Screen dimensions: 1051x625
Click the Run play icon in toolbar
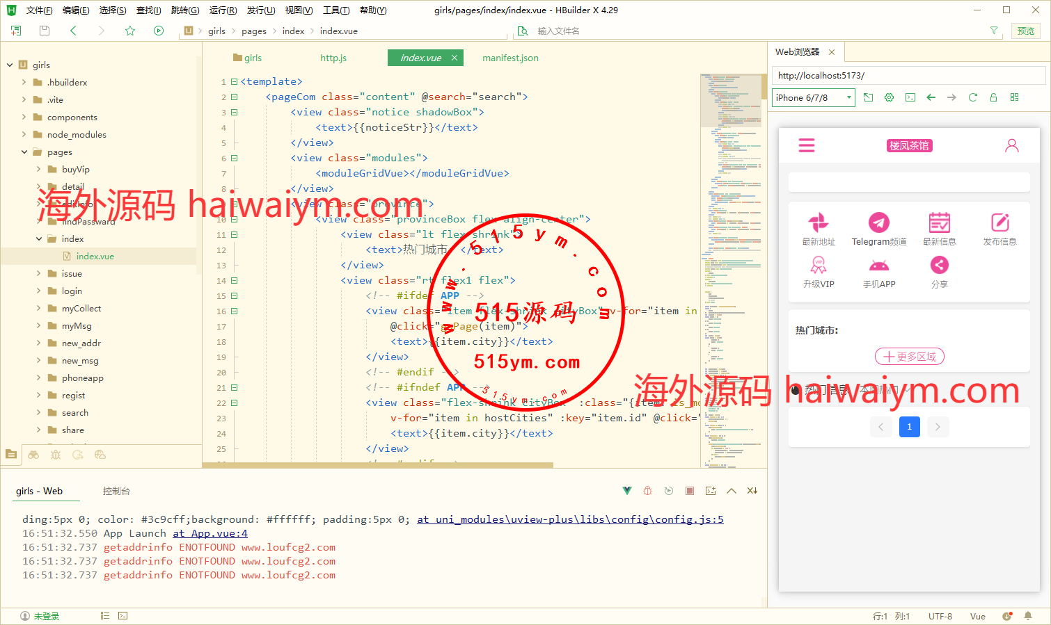pos(159,31)
